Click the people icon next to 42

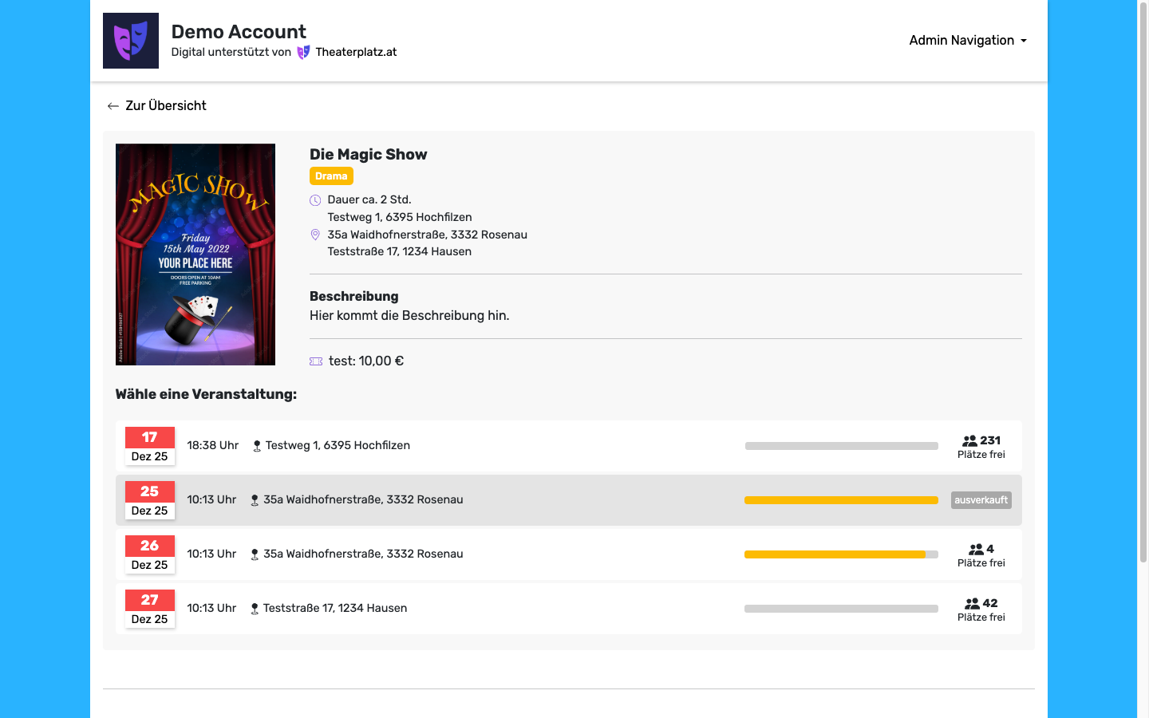point(972,604)
